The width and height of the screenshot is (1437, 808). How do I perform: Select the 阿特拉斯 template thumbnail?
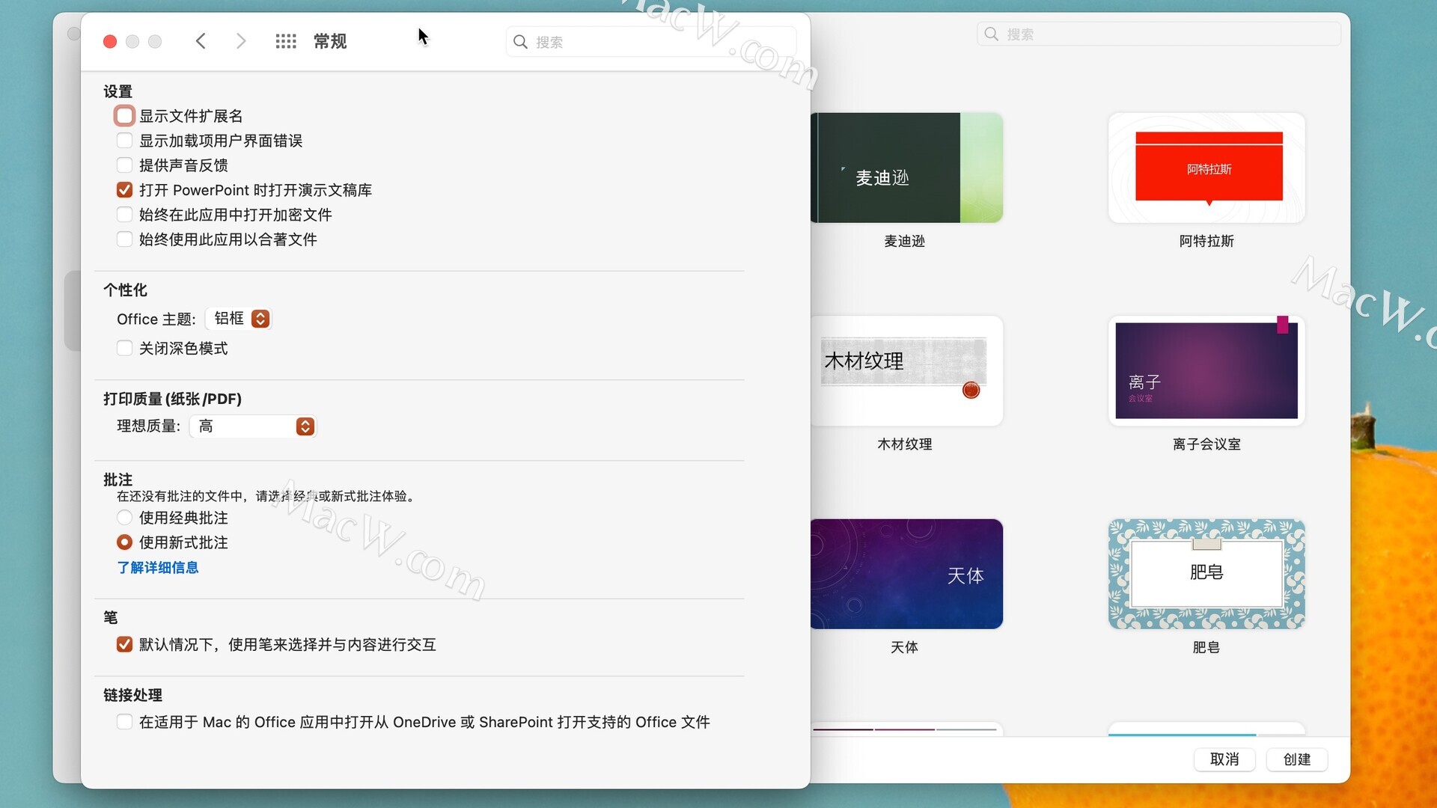pyautogui.click(x=1206, y=168)
